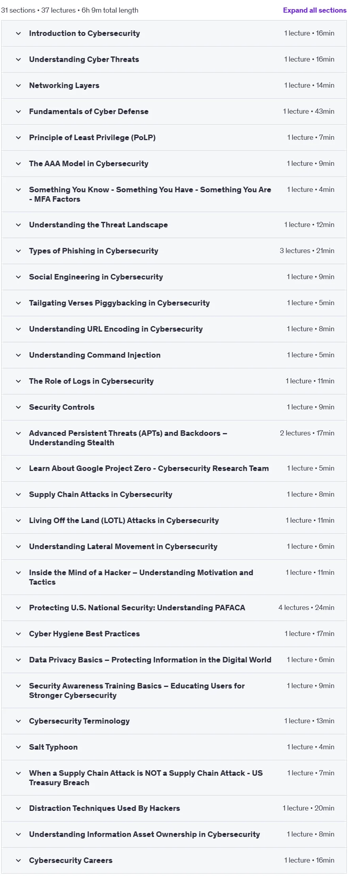Viewport: 348px width, 876px height.
Task: Toggle chevron for Principle of Least Privilege
Action: coord(18,138)
